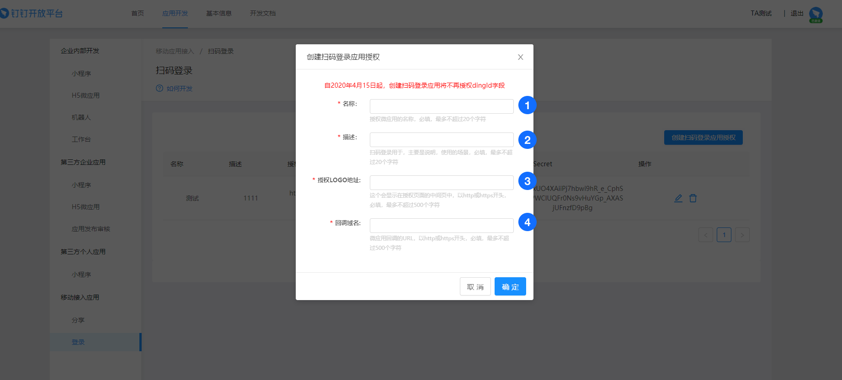Close the authorization dialog with X icon
Image resolution: width=842 pixels, height=380 pixels.
(x=520, y=57)
